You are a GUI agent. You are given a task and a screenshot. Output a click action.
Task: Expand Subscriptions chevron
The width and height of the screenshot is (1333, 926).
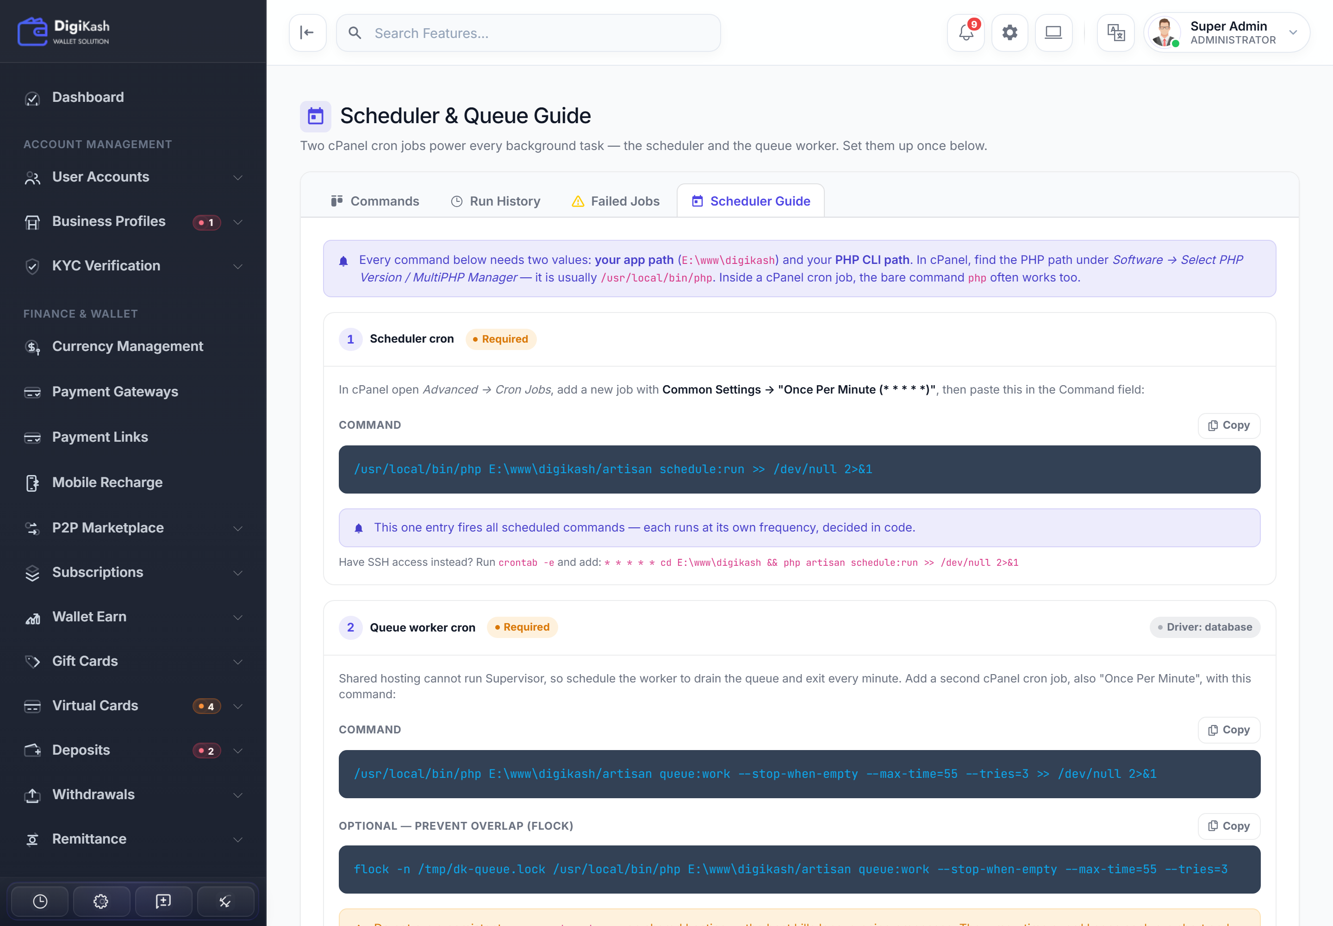point(238,573)
